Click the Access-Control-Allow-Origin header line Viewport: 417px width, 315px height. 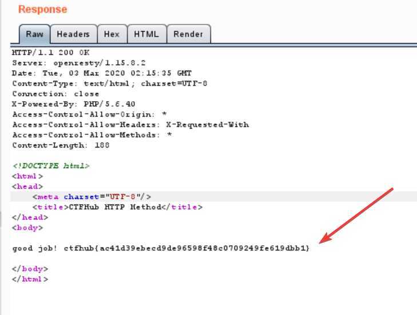click(89, 114)
